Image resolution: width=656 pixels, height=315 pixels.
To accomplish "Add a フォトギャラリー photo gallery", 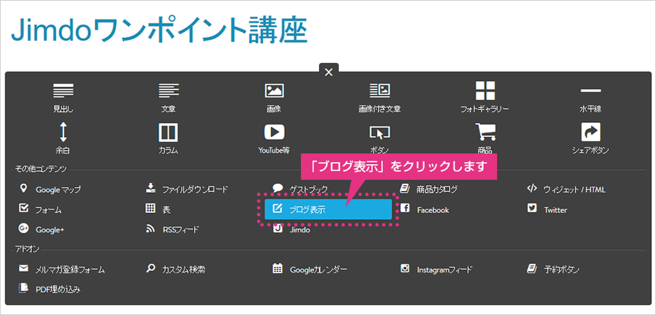I will (x=485, y=98).
